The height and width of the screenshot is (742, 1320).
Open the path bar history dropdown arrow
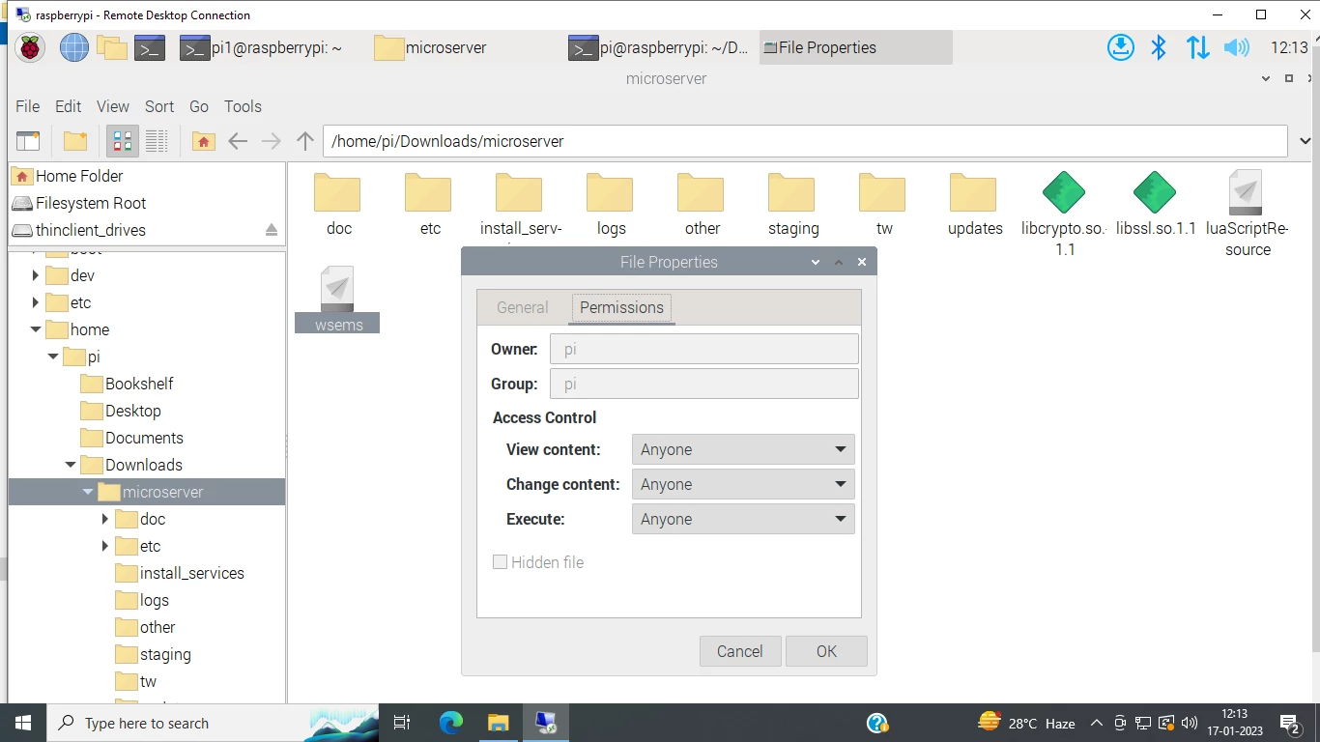click(1305, 141)
